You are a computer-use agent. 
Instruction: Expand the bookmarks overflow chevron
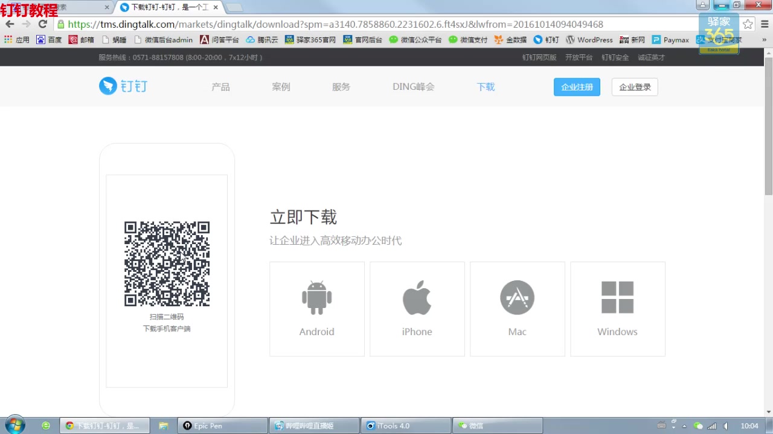(764, 40)
